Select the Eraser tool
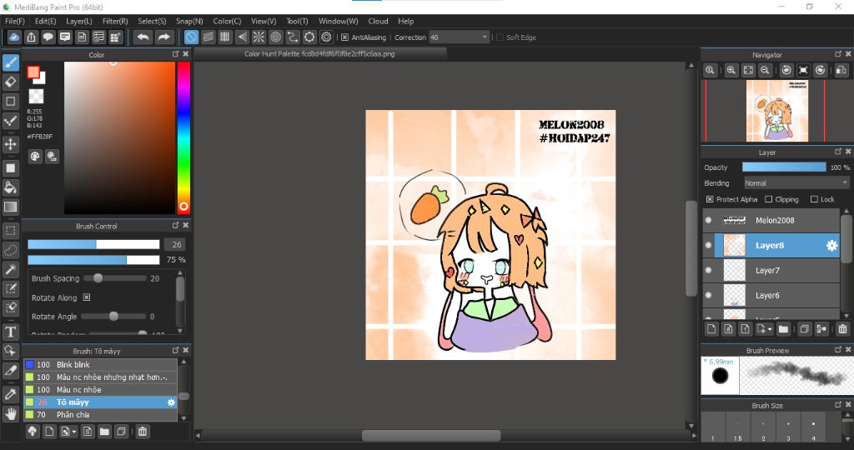Screen dimensions: 854x450 (x=10, y=82)
